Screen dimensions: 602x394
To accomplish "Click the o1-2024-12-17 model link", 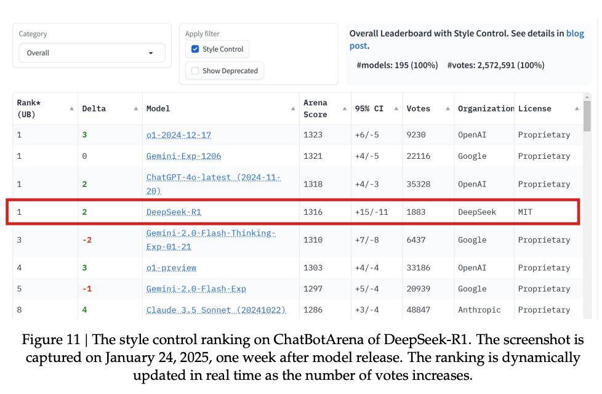I will click(179, 135).
